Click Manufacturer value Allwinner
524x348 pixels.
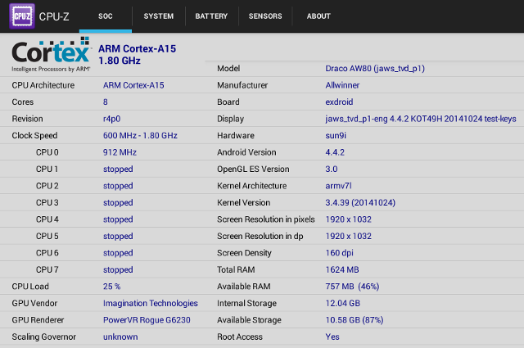(342, 85)
